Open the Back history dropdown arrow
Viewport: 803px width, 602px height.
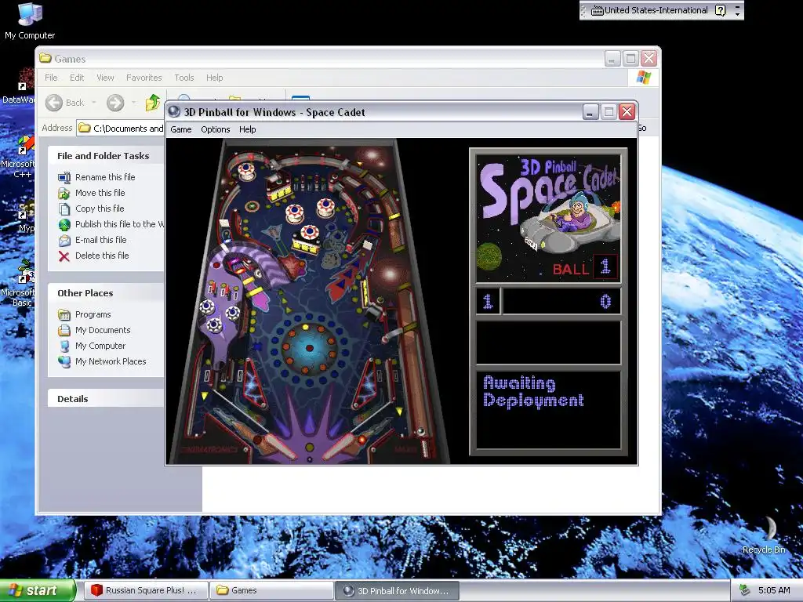(x=94, y=103)
